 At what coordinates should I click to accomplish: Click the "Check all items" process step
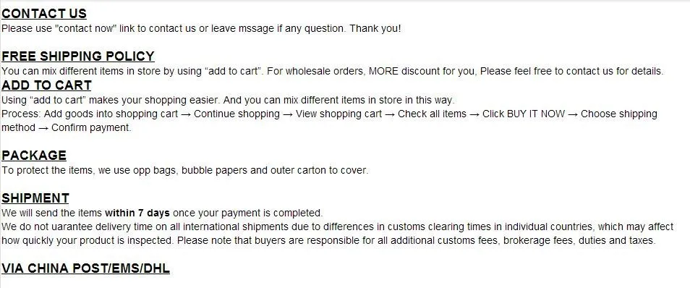coord(432,114)
